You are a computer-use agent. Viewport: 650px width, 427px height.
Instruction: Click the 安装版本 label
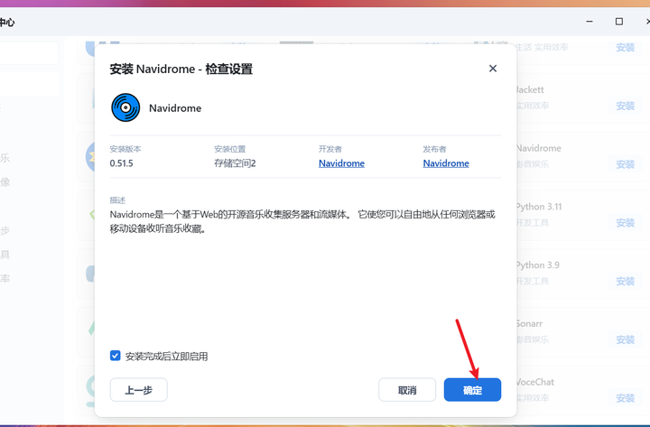coord(125,149)
